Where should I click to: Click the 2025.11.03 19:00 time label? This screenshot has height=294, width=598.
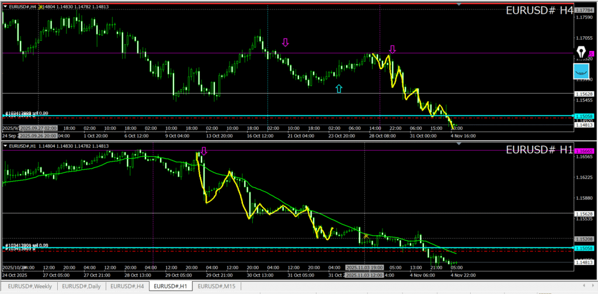pos(364,267)
